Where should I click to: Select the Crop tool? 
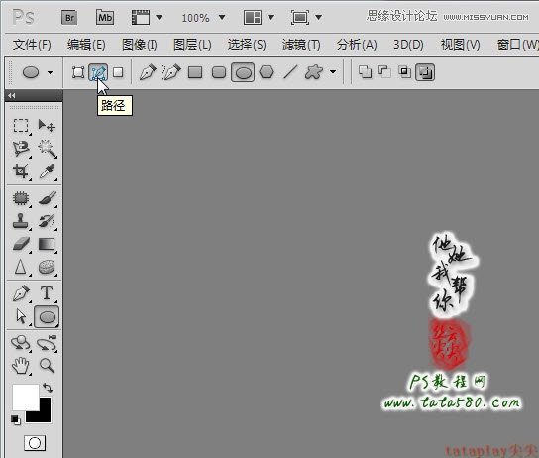click(x=21, y=172)
